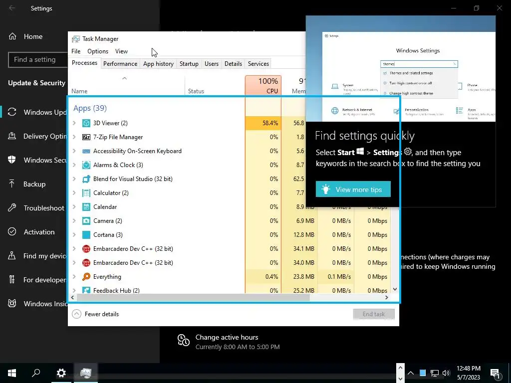The height and width of the screenshot is (383, 511).
Task: Click the horizontal scrollbar in process list
Action: click(x=193, y=297)
